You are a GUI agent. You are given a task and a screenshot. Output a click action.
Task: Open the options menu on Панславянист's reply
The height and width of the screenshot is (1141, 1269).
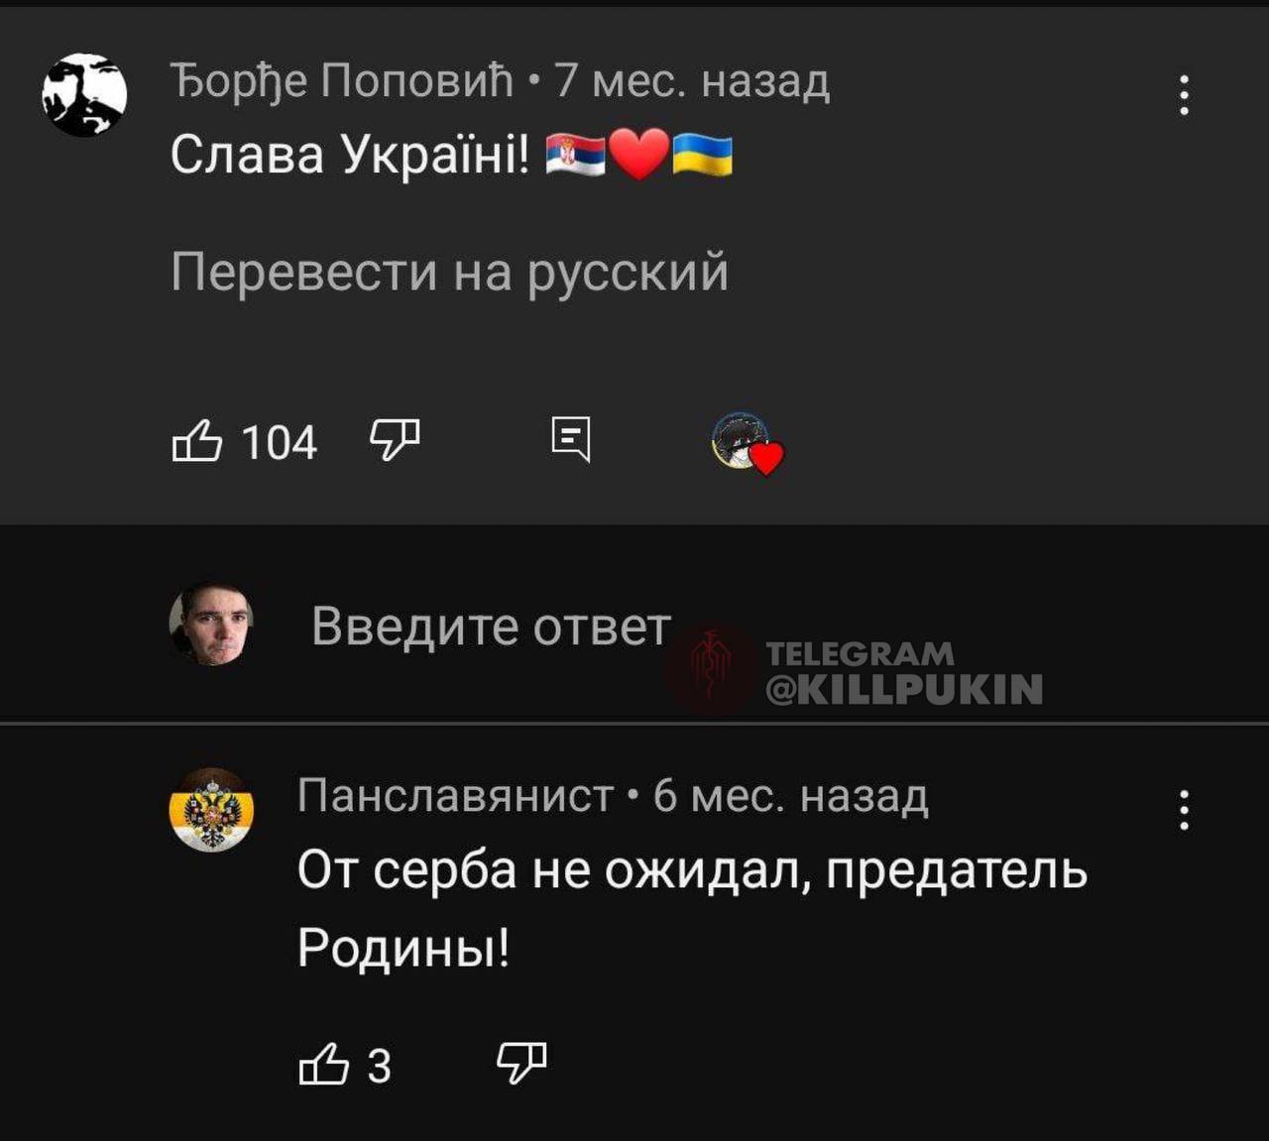(1184, 811)
